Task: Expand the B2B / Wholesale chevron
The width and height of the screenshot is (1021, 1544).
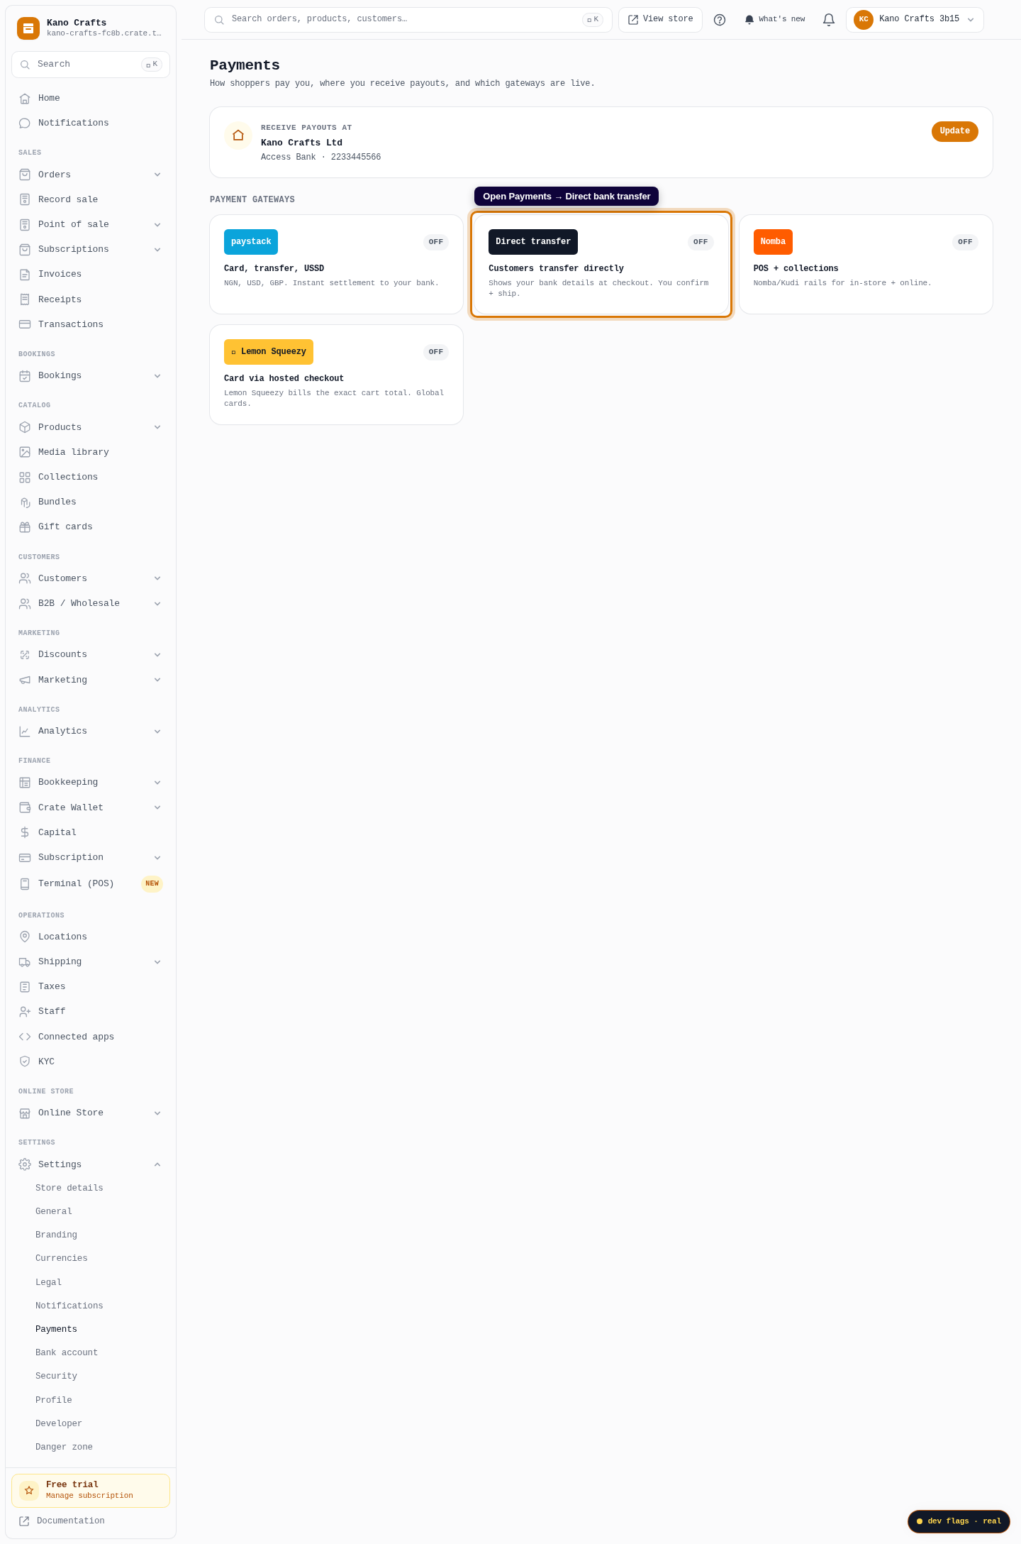Action: click(157, 604)
